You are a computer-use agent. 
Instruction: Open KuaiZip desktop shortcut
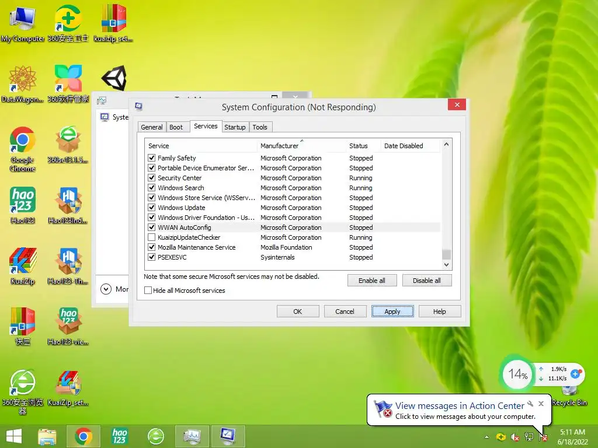coord(23,266)
